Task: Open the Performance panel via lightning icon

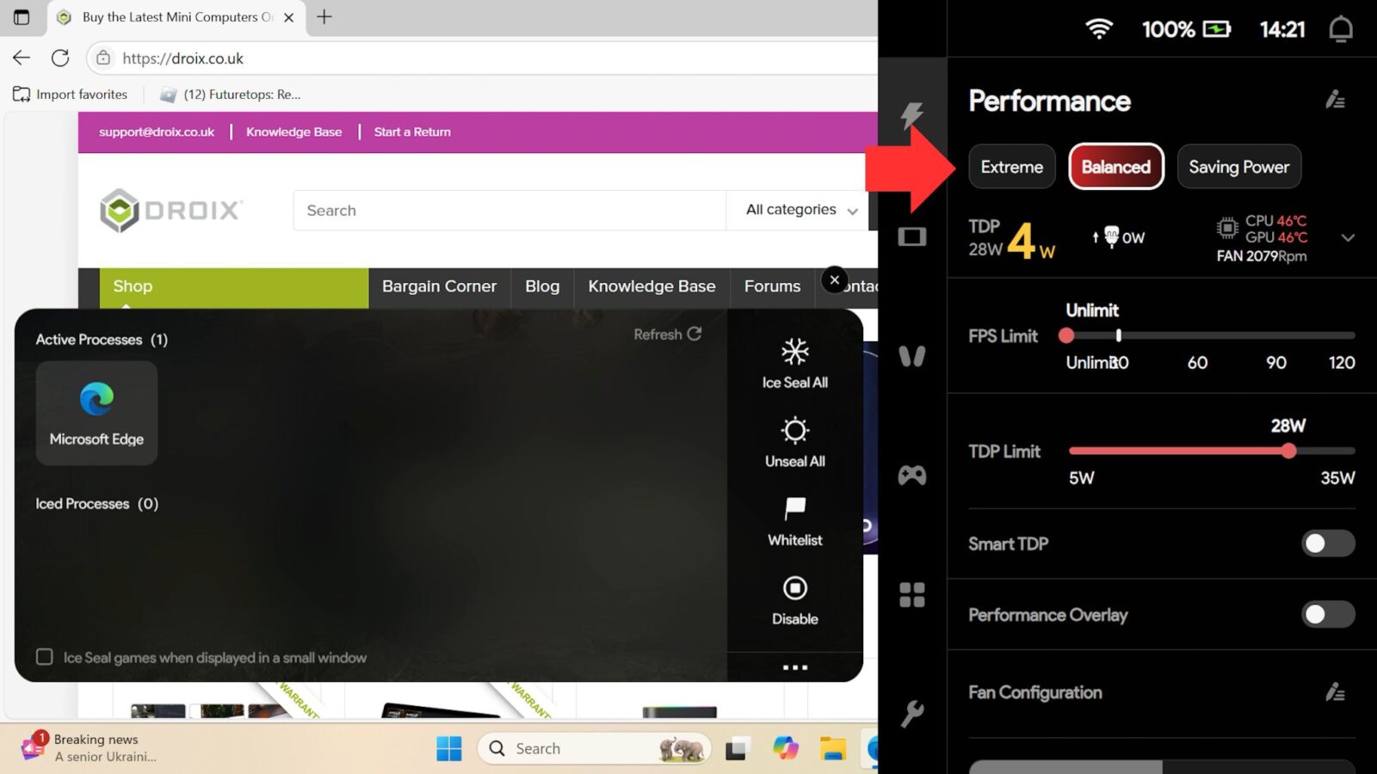Action: pos(912,113)
